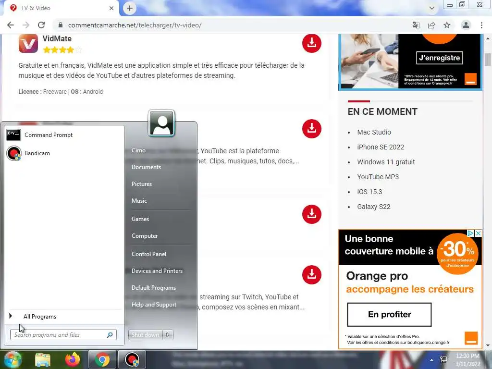Open Games from Start menu

pyautogui.click(x=140, y=219)
